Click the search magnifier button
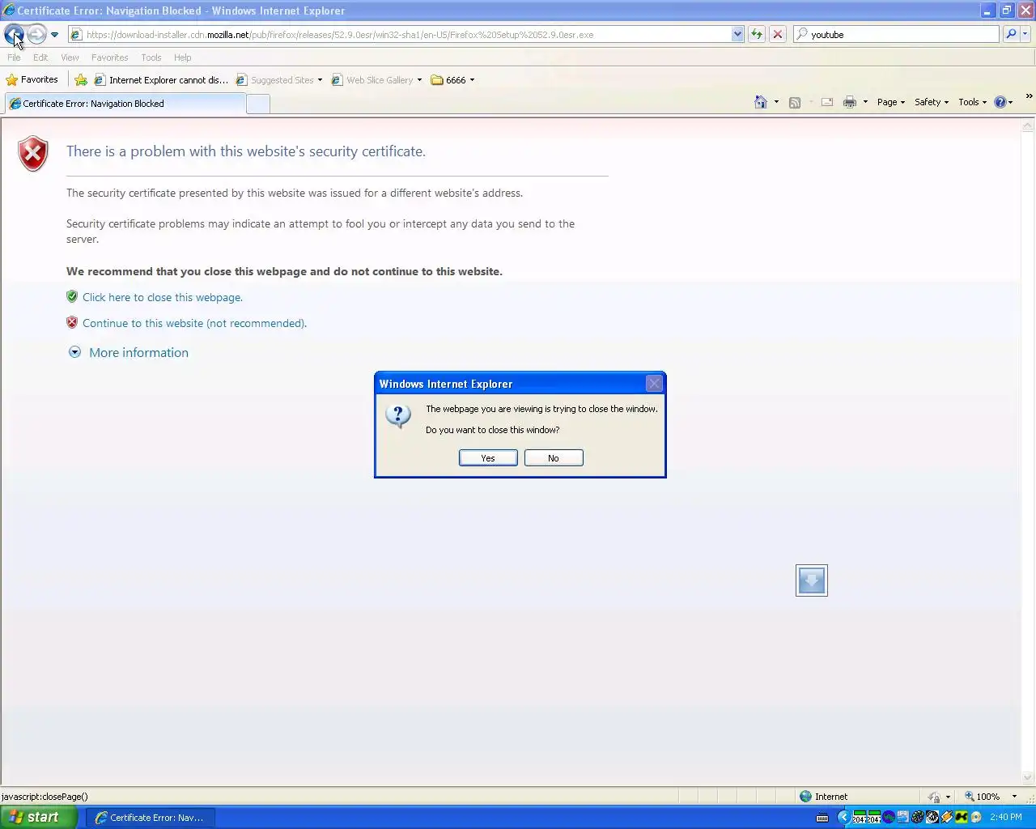 click(x=1011, y=34)
